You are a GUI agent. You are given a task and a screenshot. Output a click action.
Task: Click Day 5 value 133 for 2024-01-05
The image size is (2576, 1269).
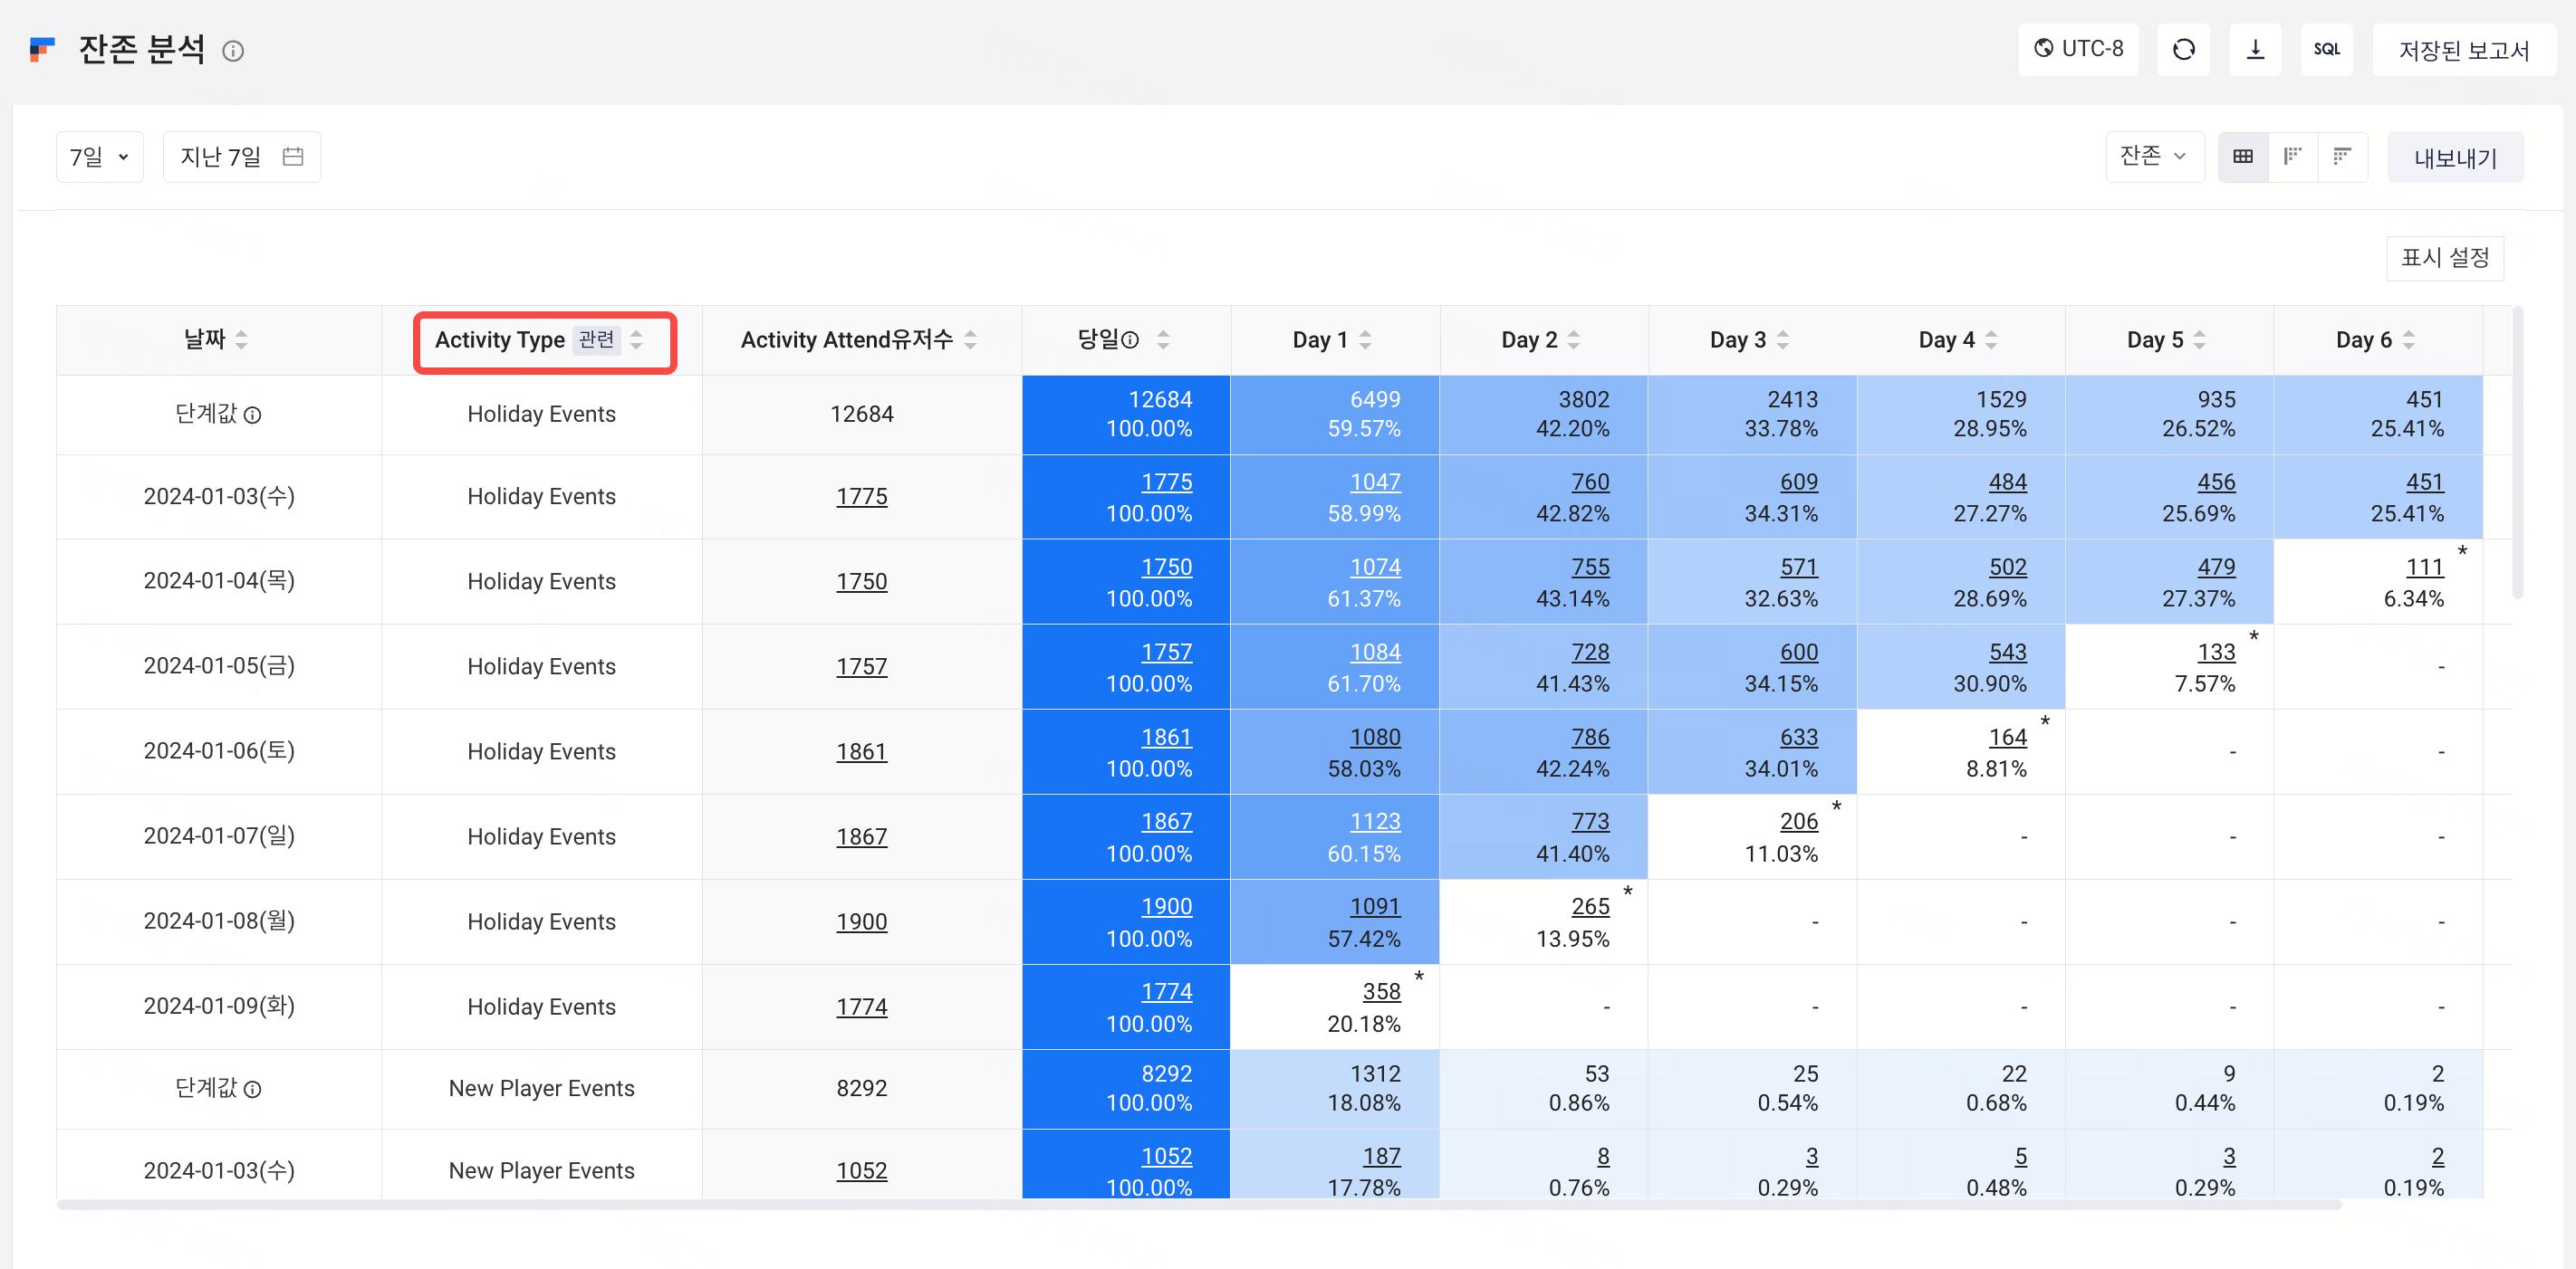pyautogui.click(x=2216, y=652)
